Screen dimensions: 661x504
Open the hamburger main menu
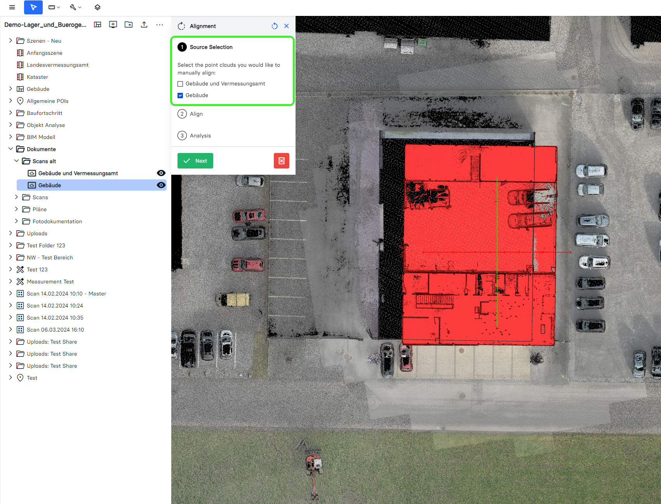point(12,7)
